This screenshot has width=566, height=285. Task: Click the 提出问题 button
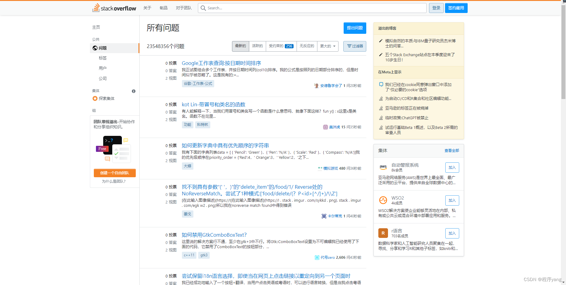(355, 28)
